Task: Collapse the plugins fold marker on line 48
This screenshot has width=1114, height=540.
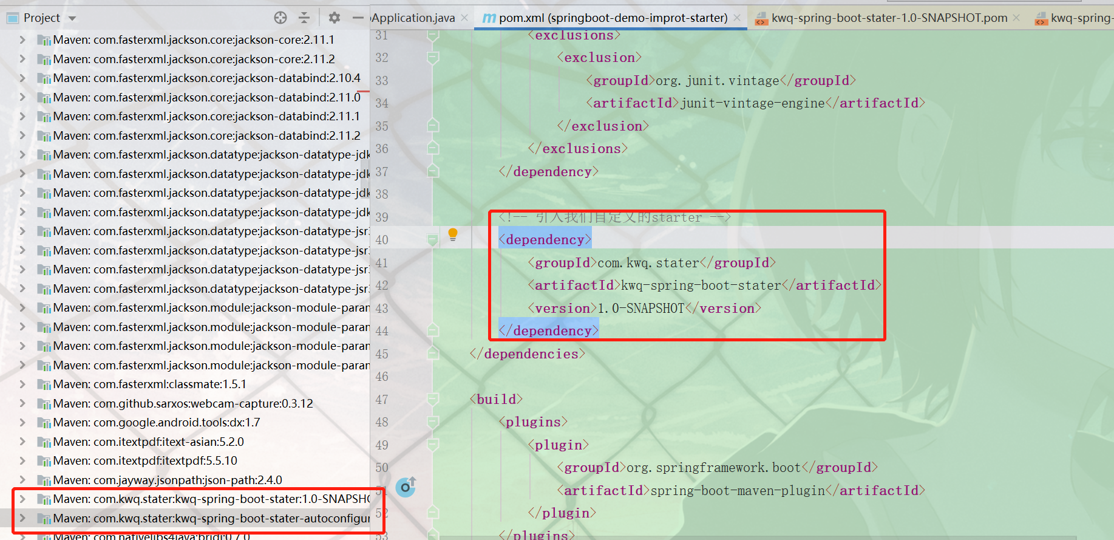Action: point(433,422)
